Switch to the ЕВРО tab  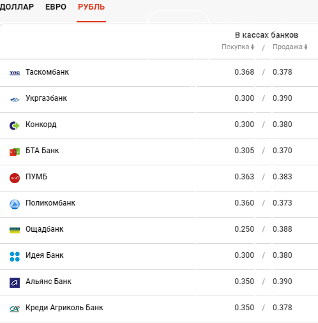pyautogui.click(x=56, y=7)
